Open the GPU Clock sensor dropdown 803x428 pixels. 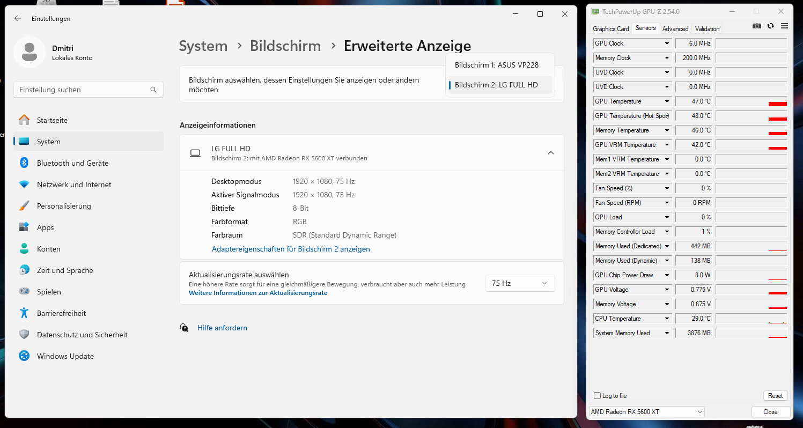point(667,43)
